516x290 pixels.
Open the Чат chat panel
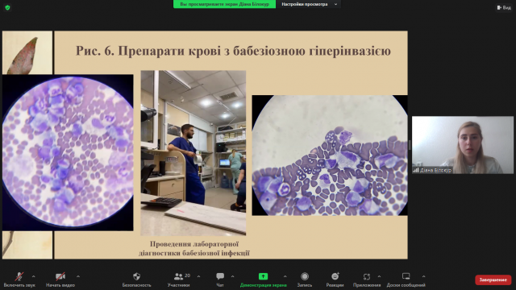220,280
